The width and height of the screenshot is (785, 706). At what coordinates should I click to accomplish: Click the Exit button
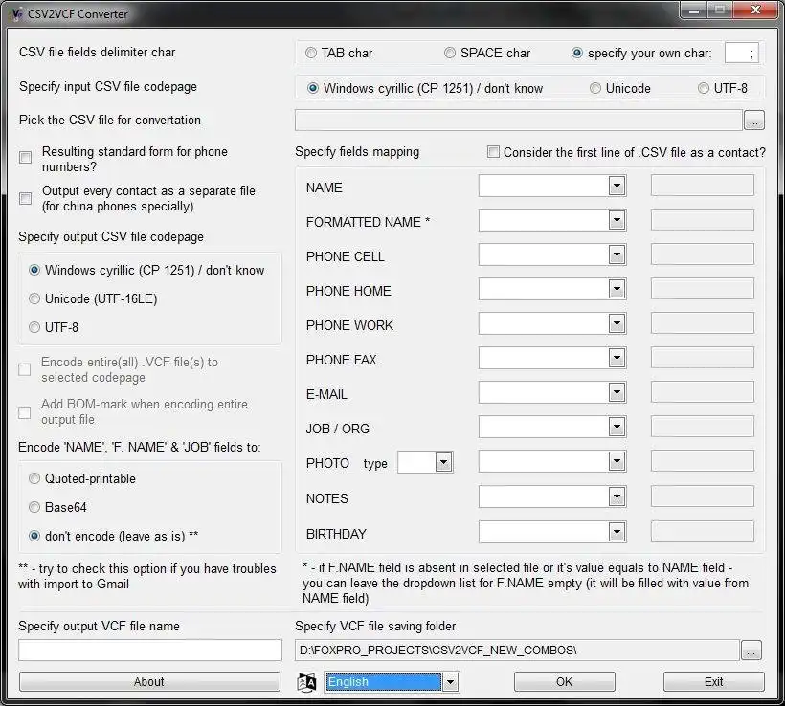pyautogui.click(x=713, y=682)
